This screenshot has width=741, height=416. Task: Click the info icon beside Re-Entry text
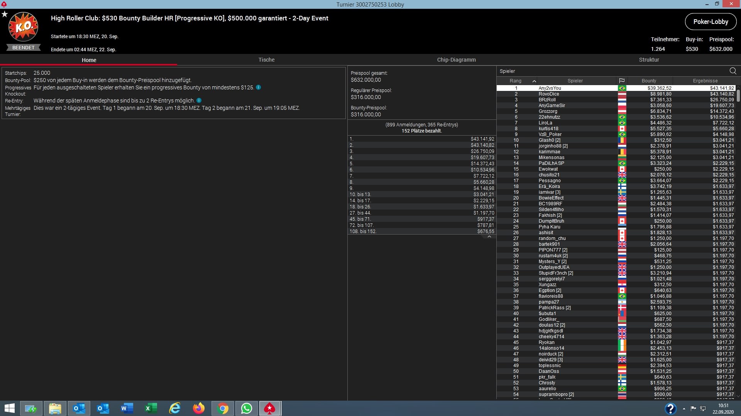click(x=199, y=101)
